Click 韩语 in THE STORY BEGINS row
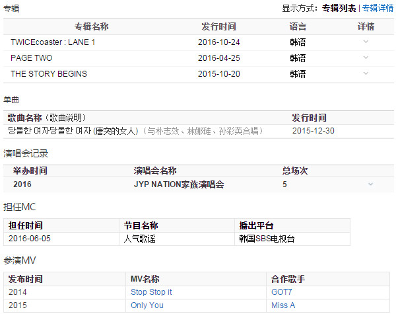Screen dimensions: 396x314 click(298, 74)
